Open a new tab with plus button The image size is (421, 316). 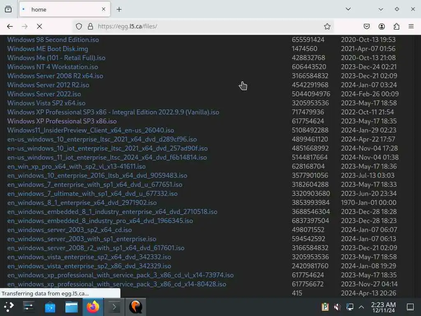tap(119, 9)
